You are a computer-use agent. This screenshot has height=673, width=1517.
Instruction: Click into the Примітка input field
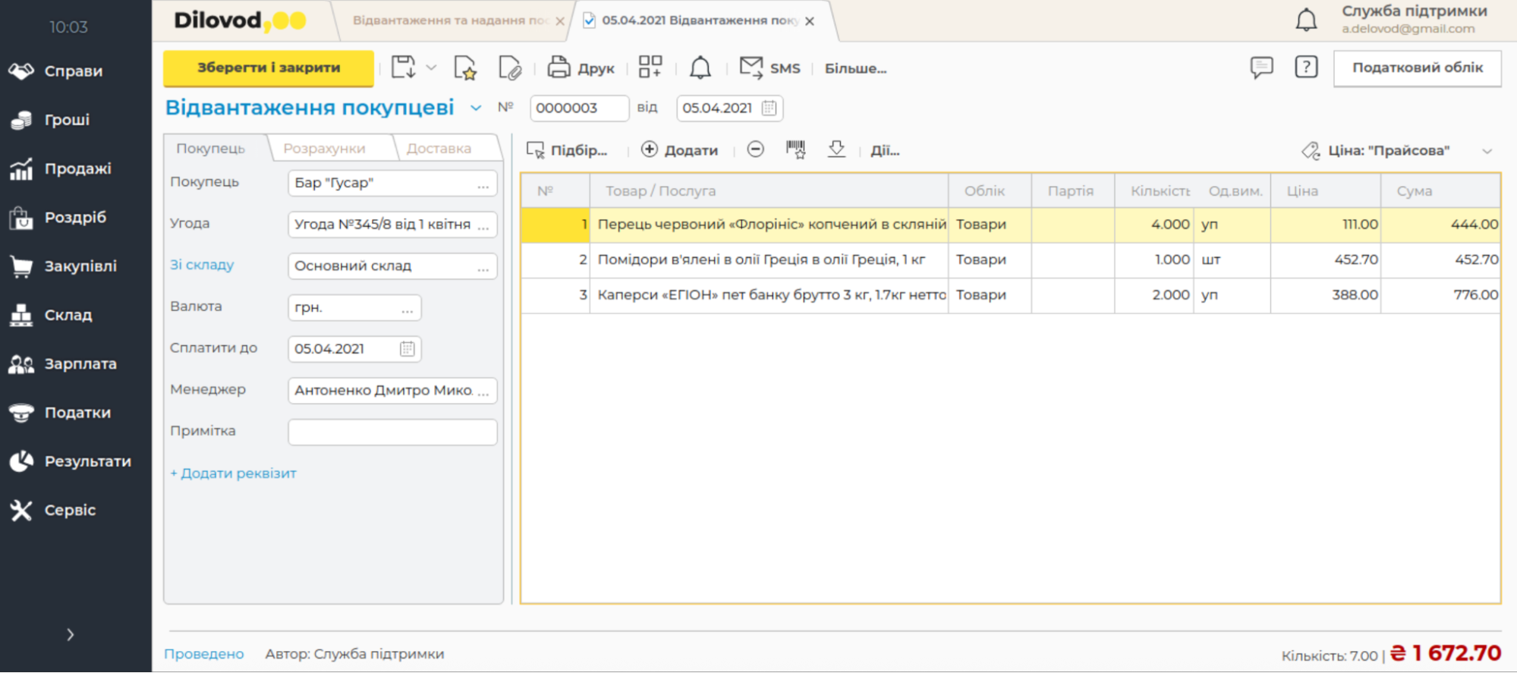(392, 432)
